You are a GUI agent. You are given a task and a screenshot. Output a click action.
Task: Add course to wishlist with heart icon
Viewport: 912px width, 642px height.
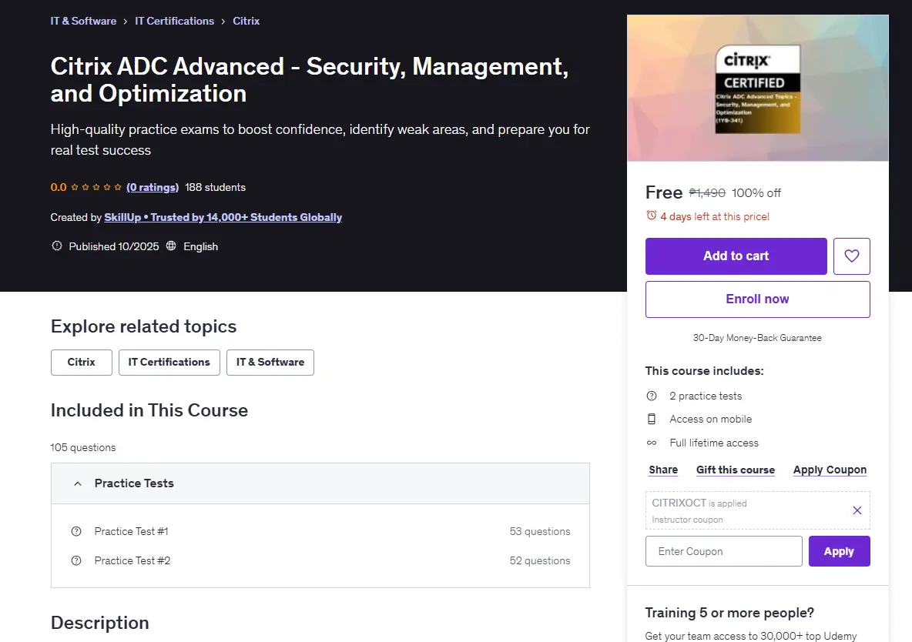(x=851, y=256)
